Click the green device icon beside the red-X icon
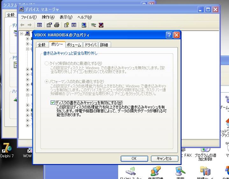 click(x=93, y=25)
